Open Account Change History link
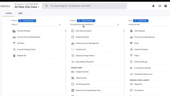The height and width of the screenshot is (96, 170). click(x=26, y=49)
